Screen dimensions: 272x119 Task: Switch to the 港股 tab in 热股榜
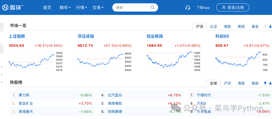click(x=241, y=83)
